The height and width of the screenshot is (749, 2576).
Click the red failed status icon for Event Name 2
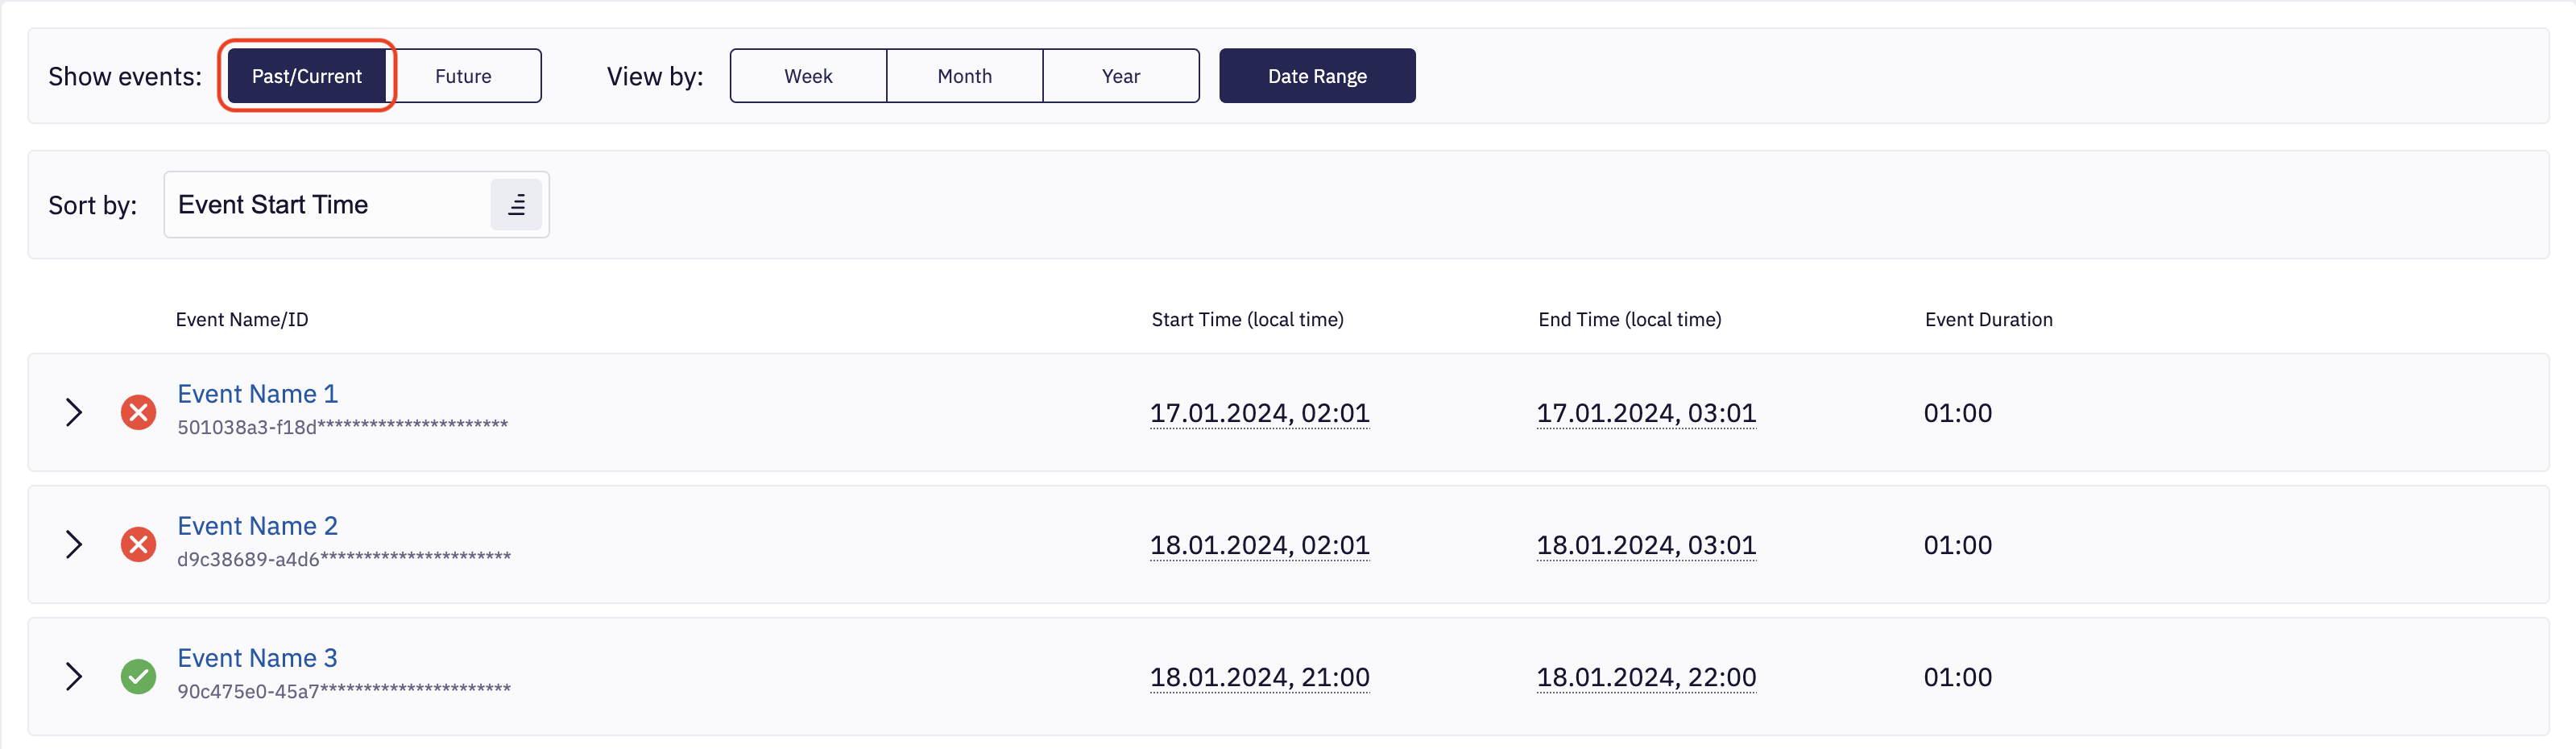pos(138,544)
